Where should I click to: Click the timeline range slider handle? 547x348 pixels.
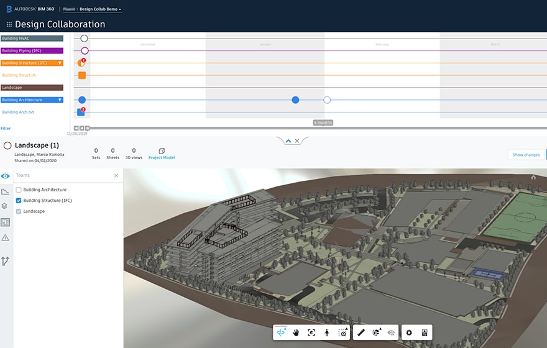88,128
